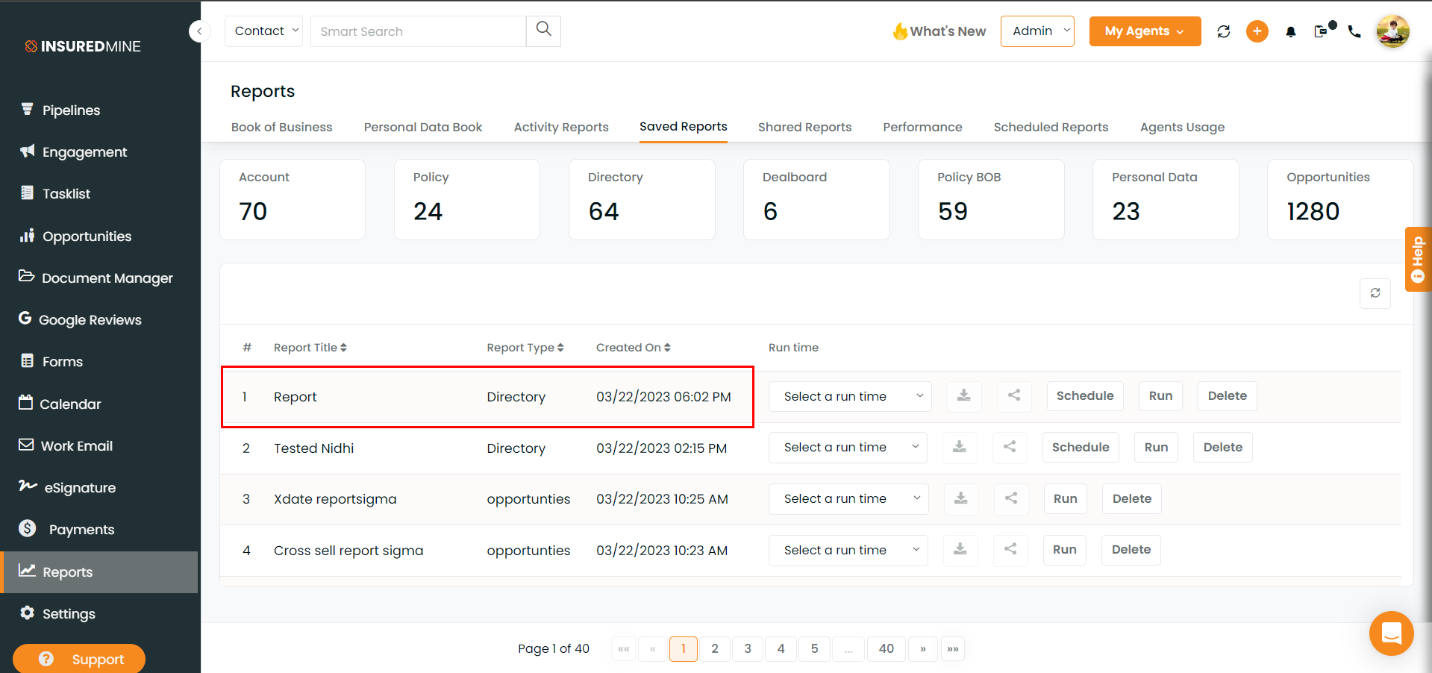The width and height of the screenshot is (1432, 673).
Task: Select the Opportunities 1280 card
Action: click(x=1340, y=199)
